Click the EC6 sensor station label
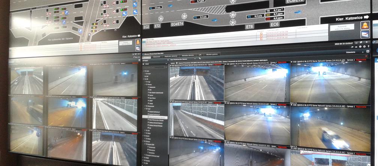This screenshot has width=378, height=166. (x=274, y=24)
